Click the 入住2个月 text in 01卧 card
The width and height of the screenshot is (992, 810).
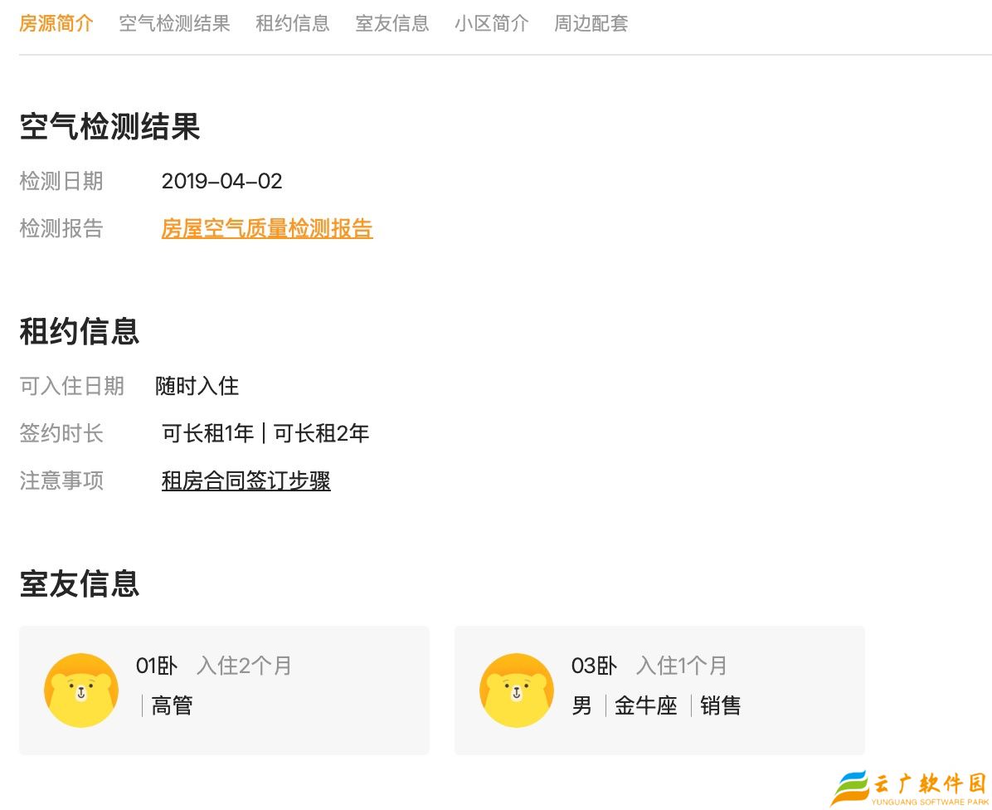coord(244,666)
